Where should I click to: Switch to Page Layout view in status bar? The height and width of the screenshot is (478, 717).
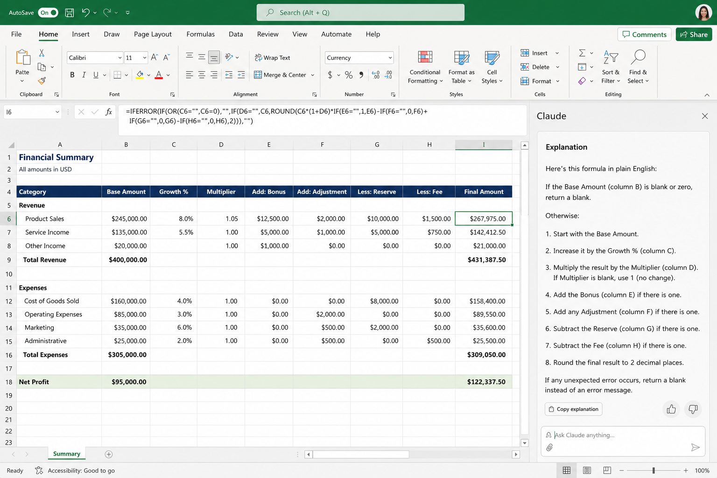587,471
